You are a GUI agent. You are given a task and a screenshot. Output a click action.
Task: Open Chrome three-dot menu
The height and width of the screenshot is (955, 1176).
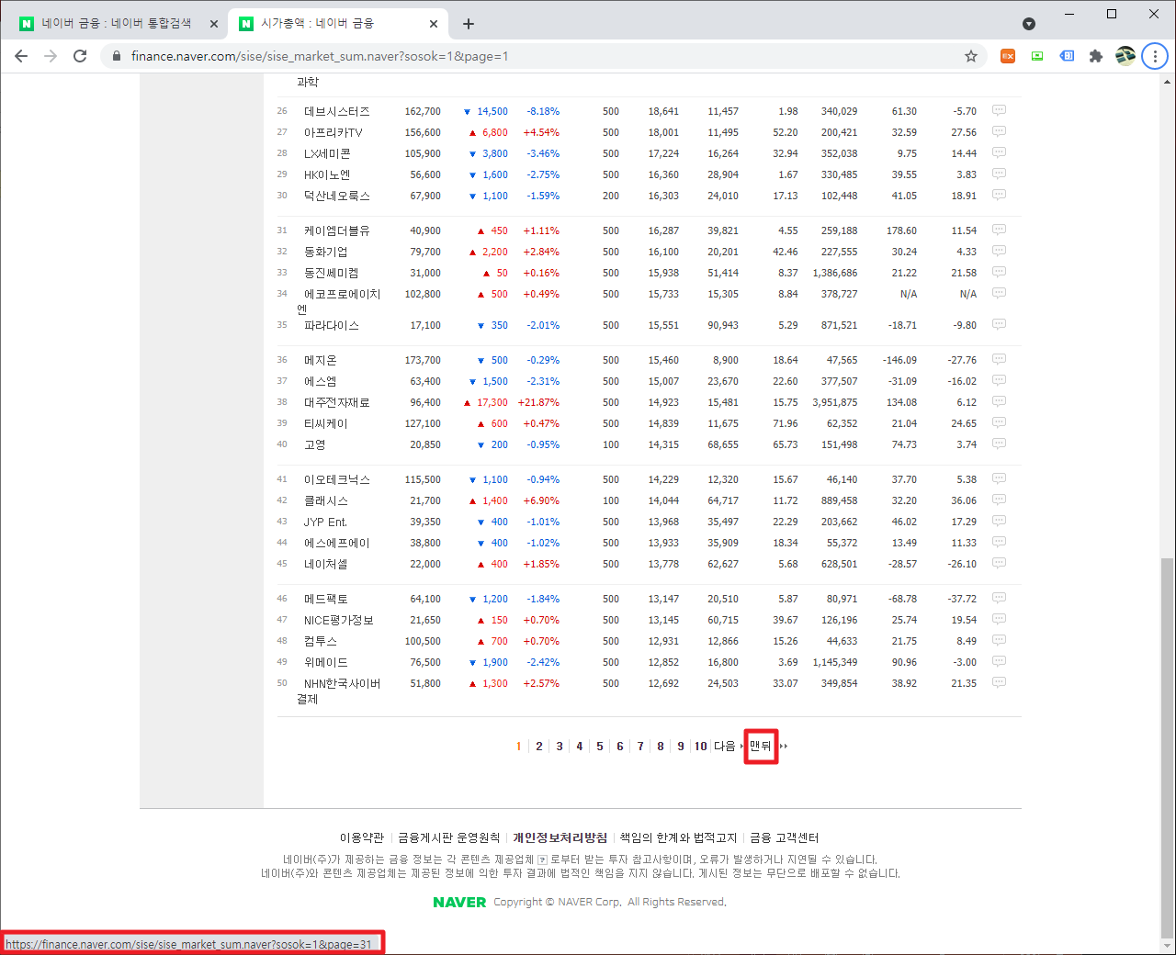(1155, 56)
